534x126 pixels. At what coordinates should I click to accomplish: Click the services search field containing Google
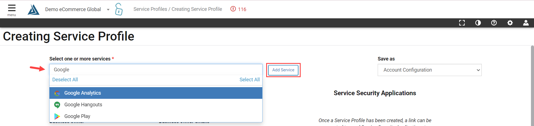[156, 70]
